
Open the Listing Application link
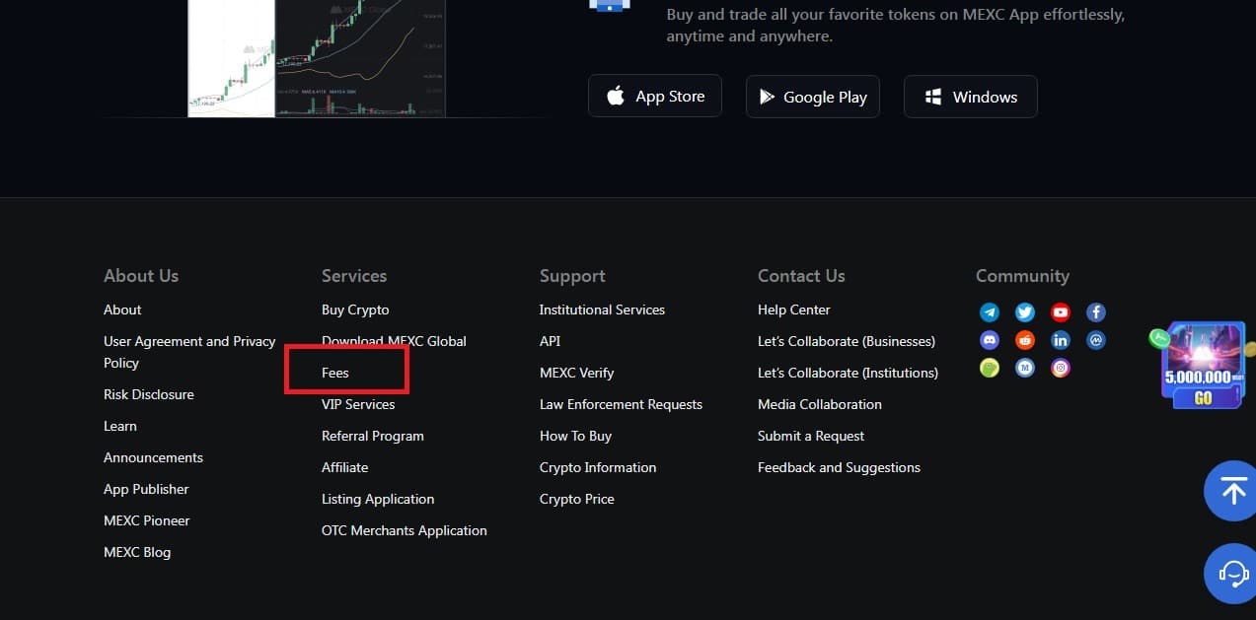pos(378,499)
